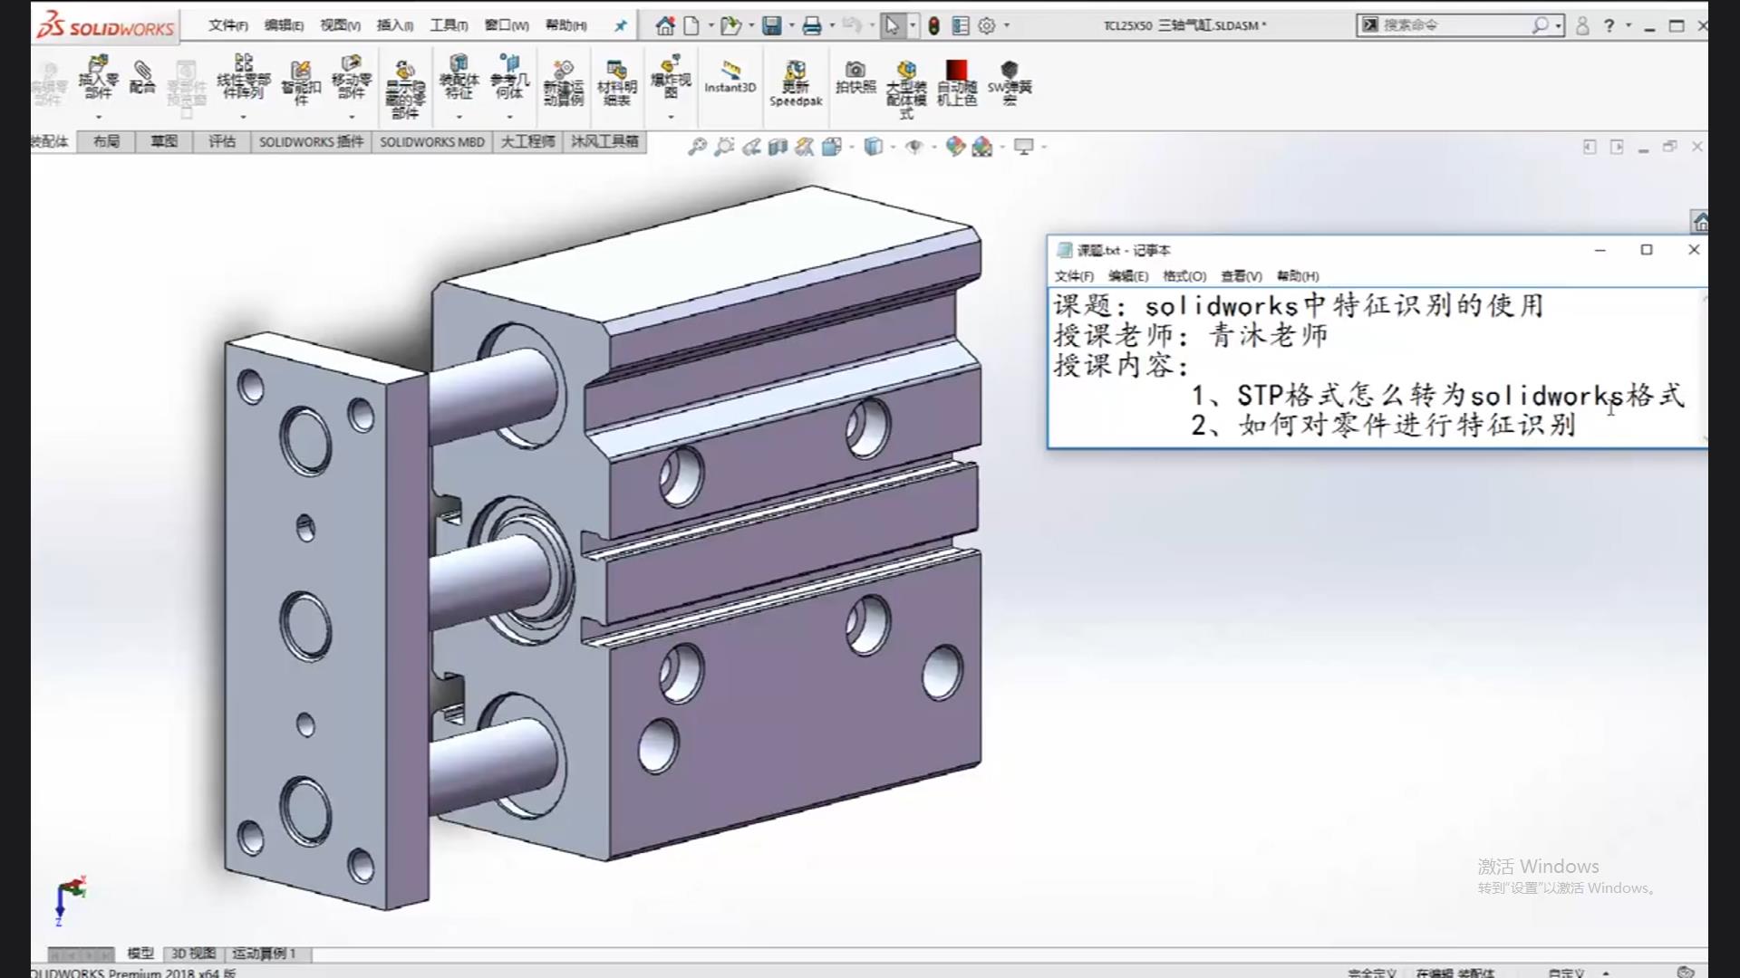Click the Help question mark button
The height and width of the screenshot is (978, 1740).
point(1609,25)
